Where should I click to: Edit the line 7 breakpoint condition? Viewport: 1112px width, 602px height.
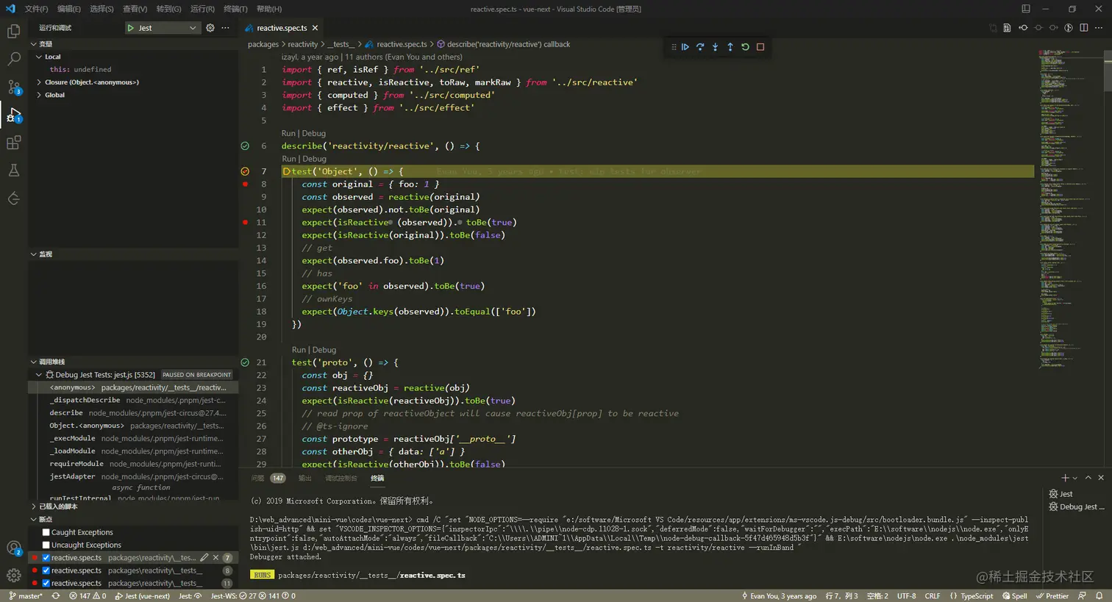[204, 558]
